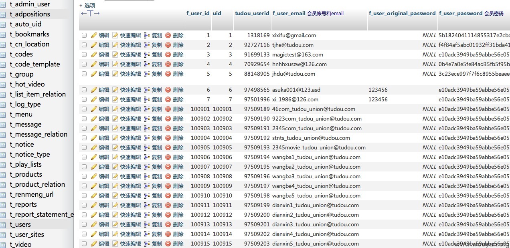Image resolution: width=510 pixels, height=248 pixels.
Task: Open the t_renmeng_url table in sidebar
Action: click(x=32, y=194)
